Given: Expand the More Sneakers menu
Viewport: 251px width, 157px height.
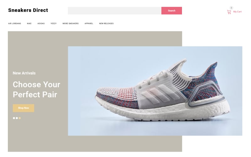Looking at the screenshot, I should (x=70, y=23).
